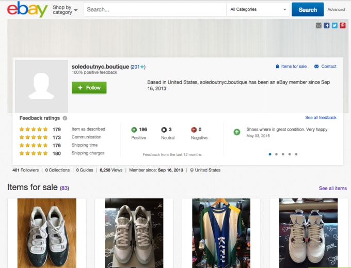This screenshot has width=351, height=268.
Task: Open Items for sale link
Action: [294, 67]
